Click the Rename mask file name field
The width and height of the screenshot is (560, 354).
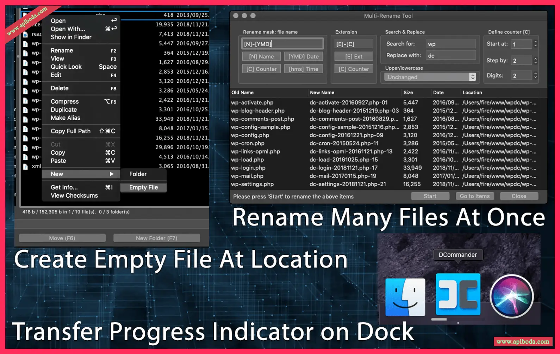pos(282,44)
